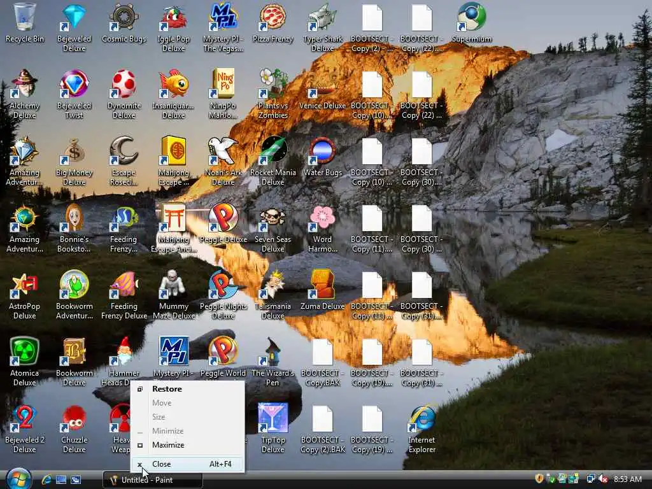The height and width of the screenshot is (489, 652).
Task: Click the security shield tray icon
Action: (539, 479)
